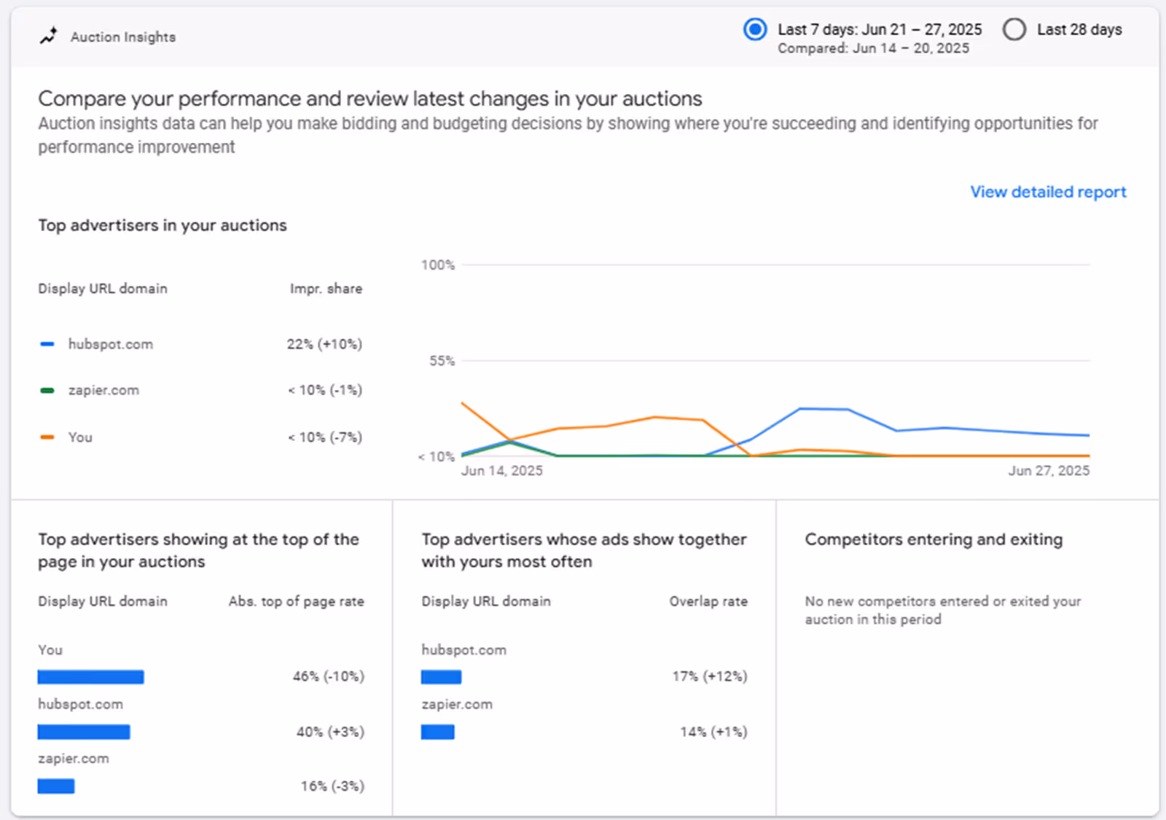
Task: Click hubspot.com in Top advertisers list
Action: (111, 344)
